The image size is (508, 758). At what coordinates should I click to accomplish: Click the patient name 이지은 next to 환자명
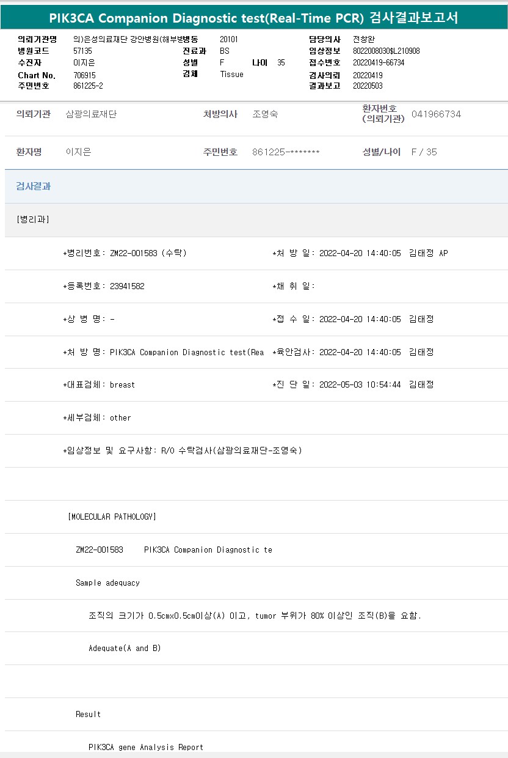pos(79,152)
